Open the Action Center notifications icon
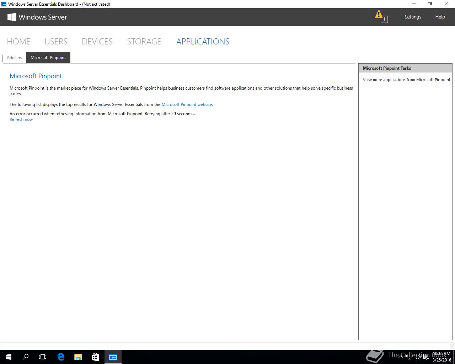 426,357
